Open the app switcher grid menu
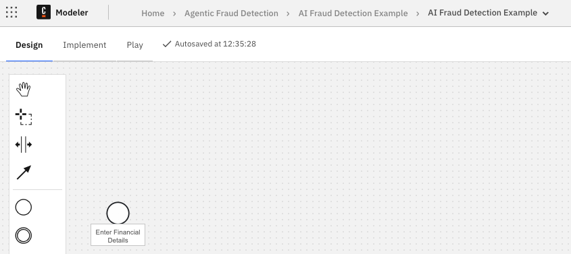 [11, 12]
